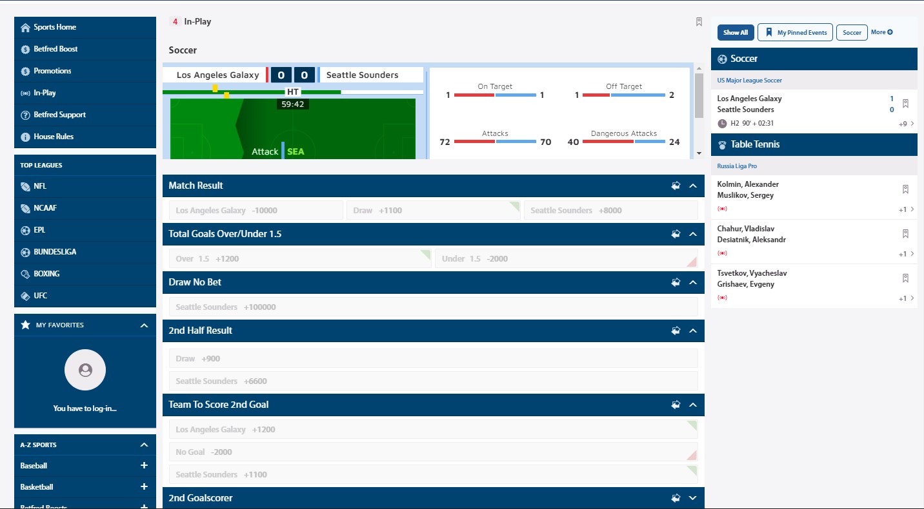
Task: Expand the Basketball category
Action: point(144,487)
